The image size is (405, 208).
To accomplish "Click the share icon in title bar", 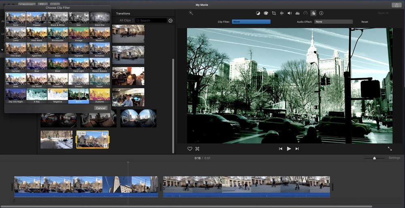I will tap(396, 5).
